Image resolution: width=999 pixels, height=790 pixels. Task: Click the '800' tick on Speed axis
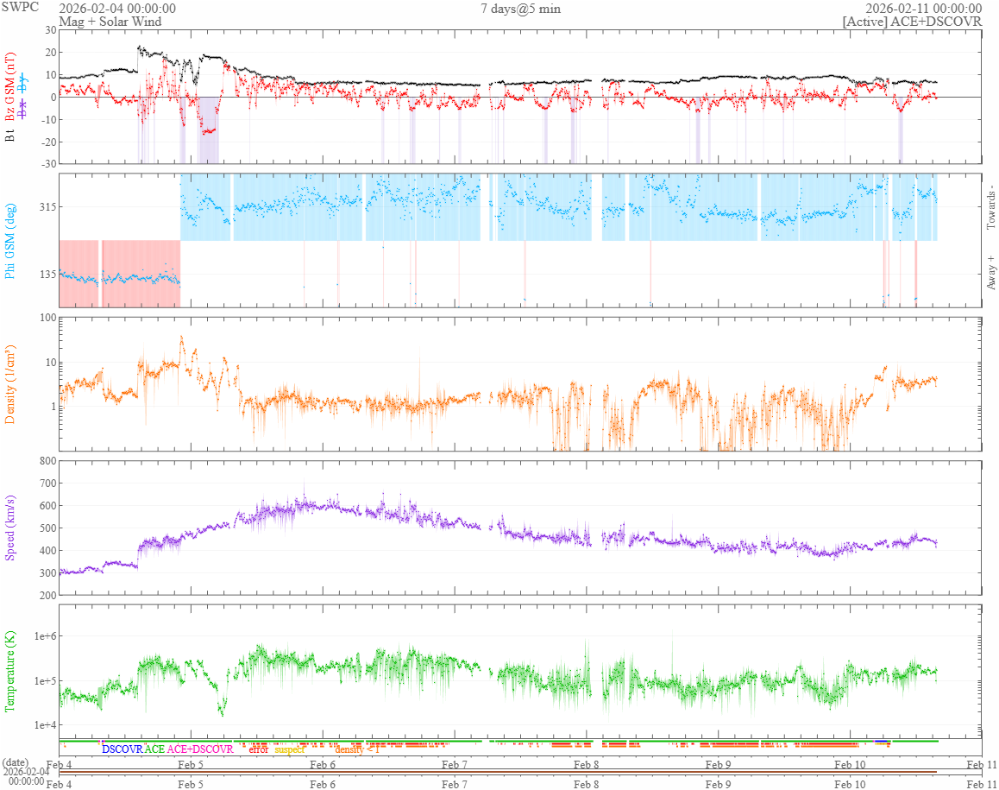coord(48,461)
